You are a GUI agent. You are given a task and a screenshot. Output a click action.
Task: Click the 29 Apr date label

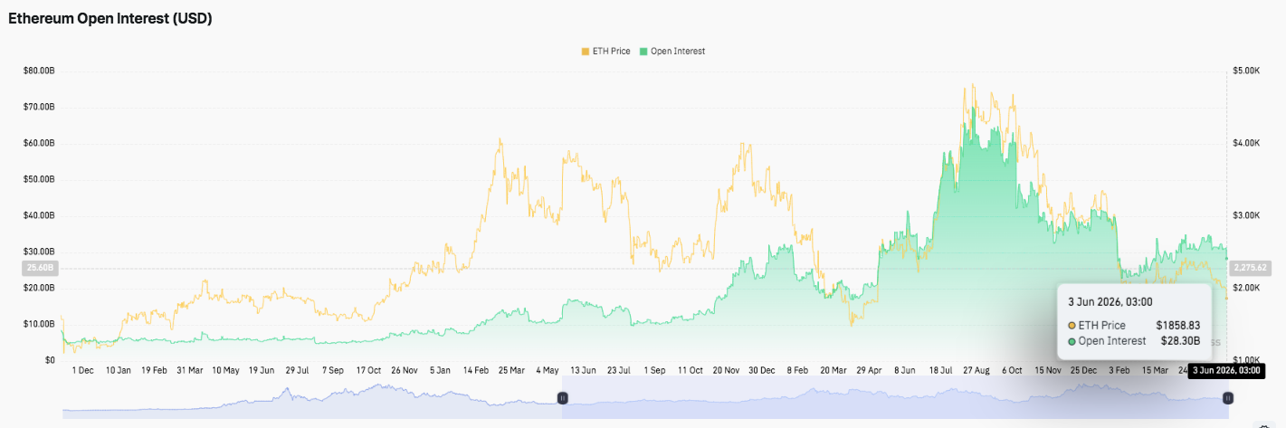coord(869,370)
